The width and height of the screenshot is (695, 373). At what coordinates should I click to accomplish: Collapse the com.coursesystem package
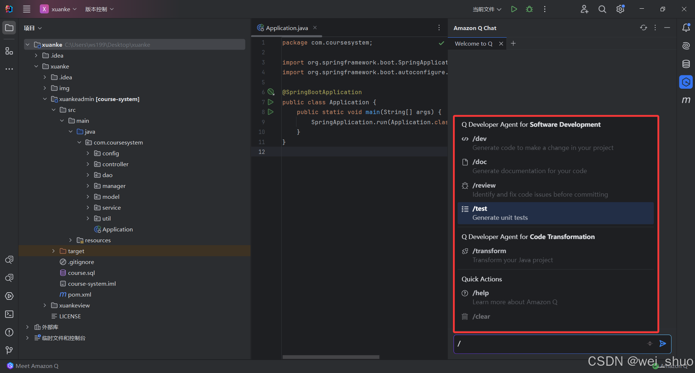[x=79, y=142]
